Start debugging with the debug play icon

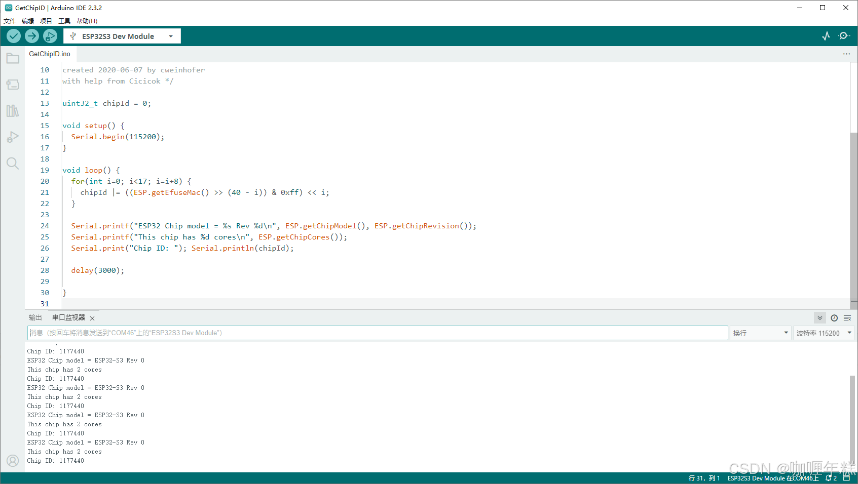pyautogui.click(x=50, y=36)
